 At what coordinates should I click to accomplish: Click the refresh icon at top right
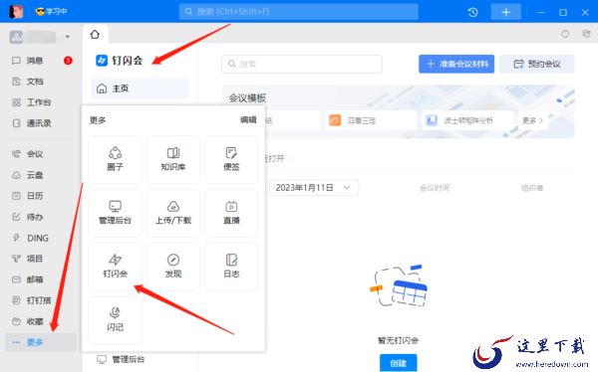click(565, 34)
